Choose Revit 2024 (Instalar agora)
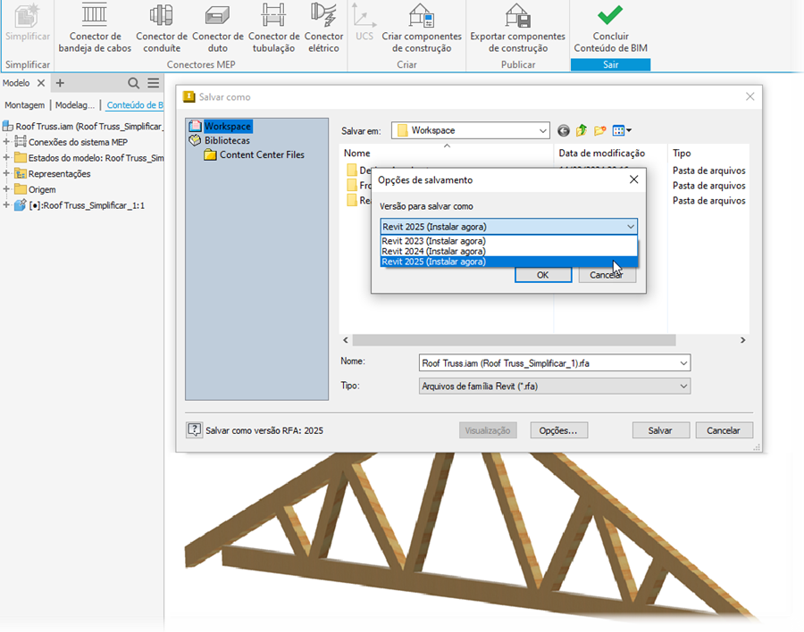 coord(508,251)
